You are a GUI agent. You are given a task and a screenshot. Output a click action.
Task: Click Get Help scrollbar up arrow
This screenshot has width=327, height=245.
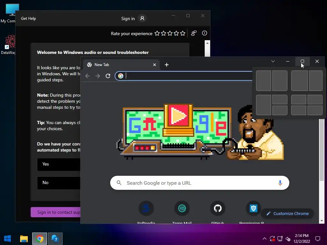[207, 43]
